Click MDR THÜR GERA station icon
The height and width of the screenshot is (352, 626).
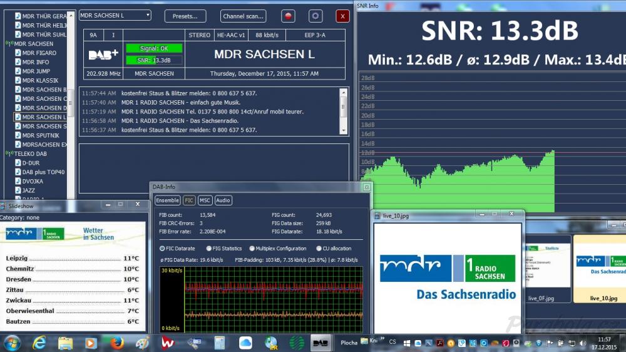point(18,16)
